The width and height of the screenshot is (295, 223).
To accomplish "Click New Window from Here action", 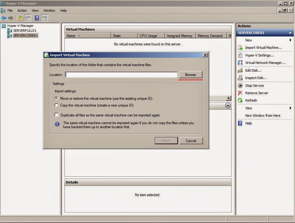I will (x=262, y=116).
